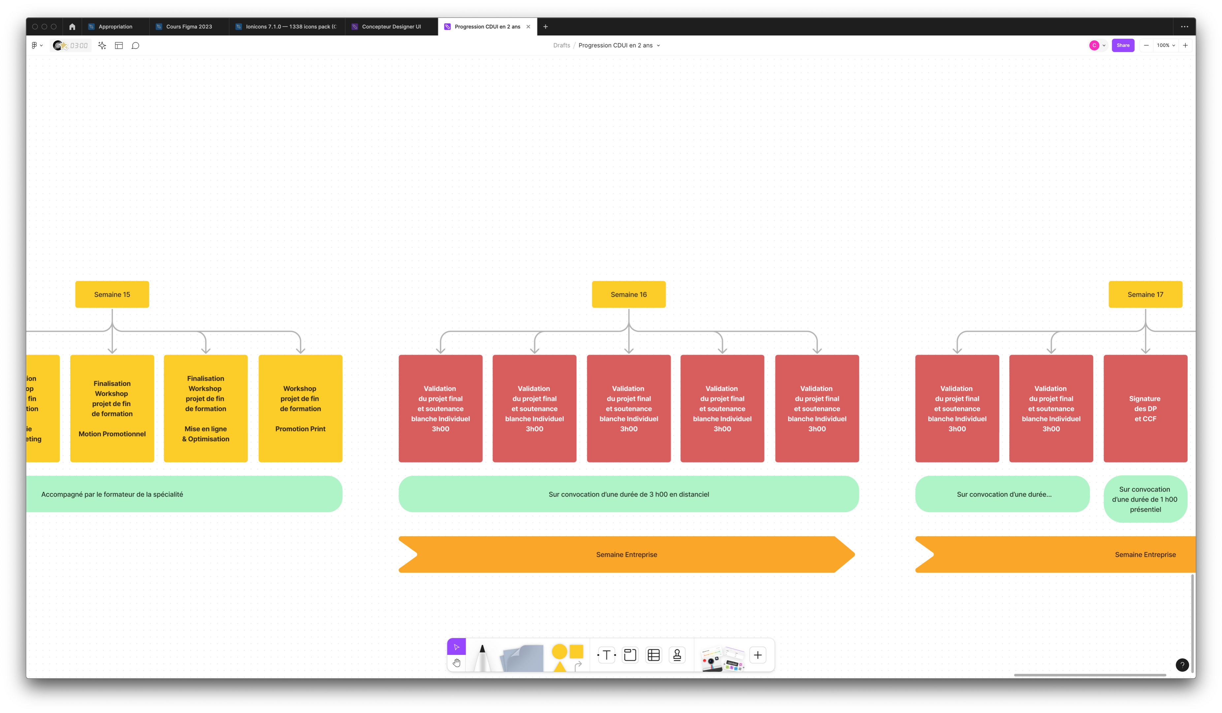1222x713 pixels.
Task: Select the hand pan tool
Action: click(456, 662)
